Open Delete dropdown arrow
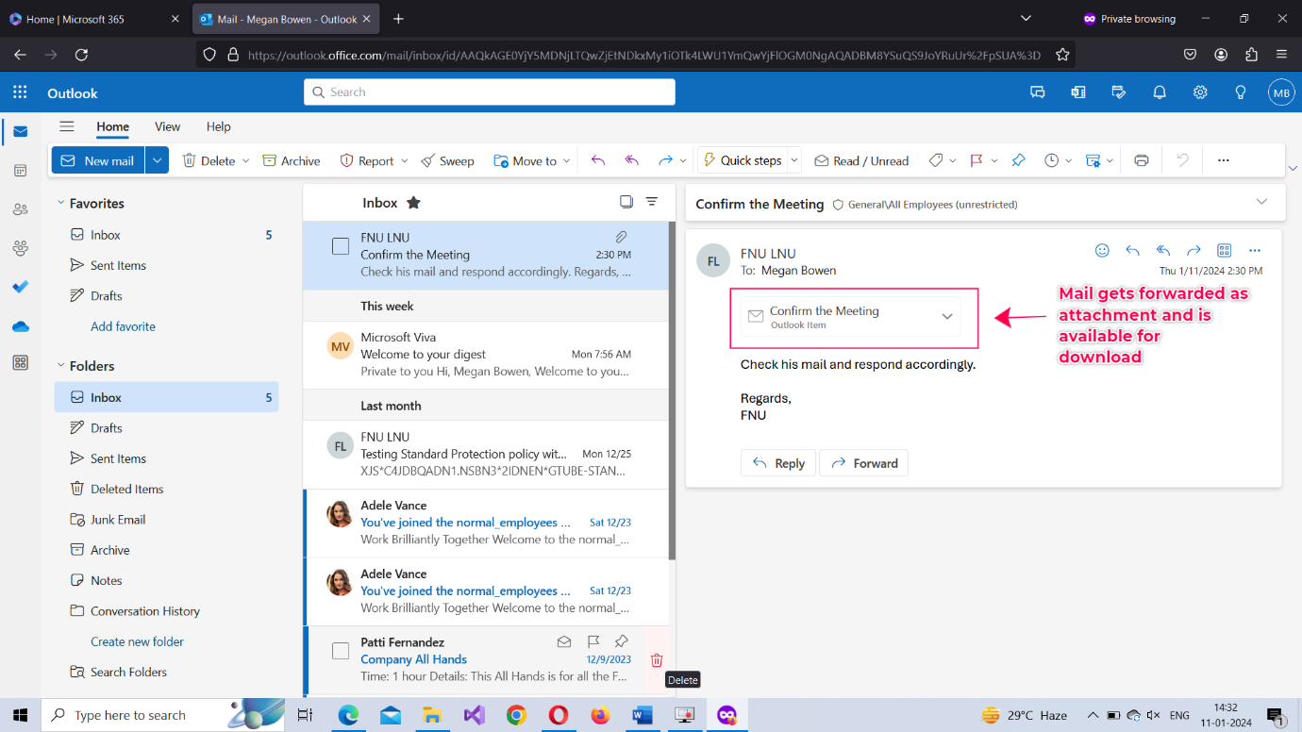 [245, 160]
